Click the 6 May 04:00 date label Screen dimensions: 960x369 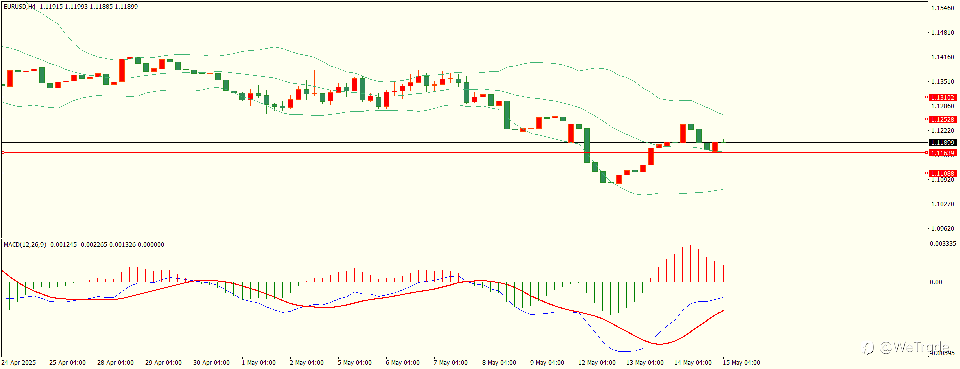pos(403,363)
